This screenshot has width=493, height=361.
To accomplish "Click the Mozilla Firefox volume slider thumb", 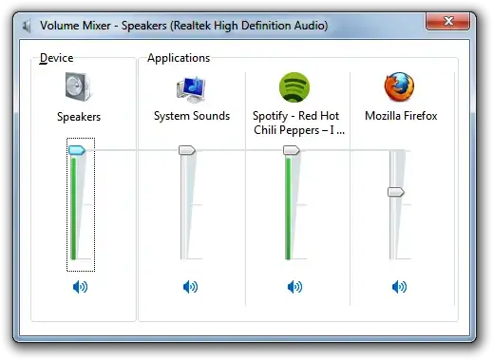I will coord(396,192).
